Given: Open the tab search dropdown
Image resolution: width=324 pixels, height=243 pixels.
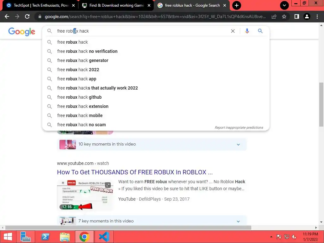Looking at the screenshot, I should 284,5.
